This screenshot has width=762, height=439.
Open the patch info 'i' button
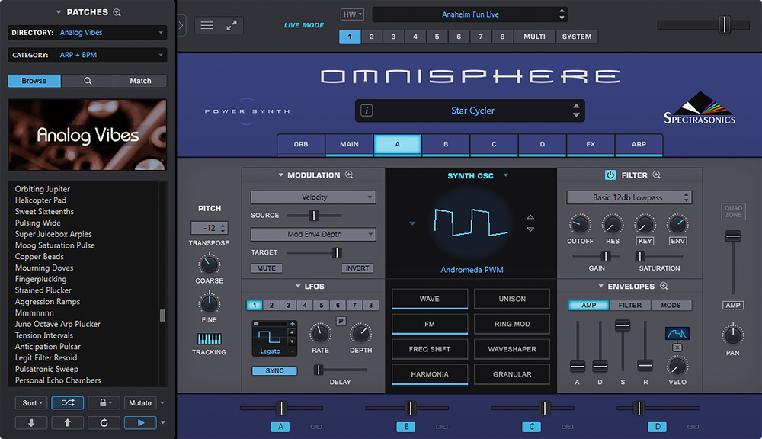coord(367,111)
